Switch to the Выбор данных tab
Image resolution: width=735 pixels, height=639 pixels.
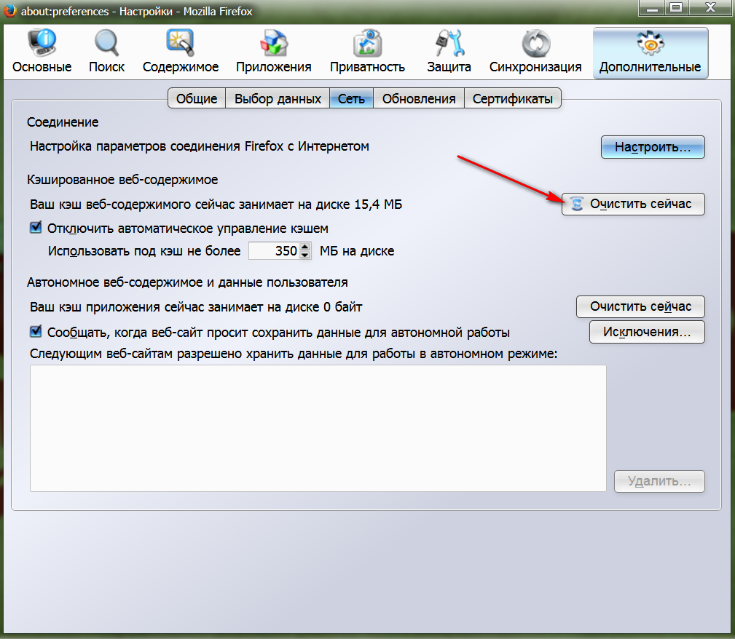(278, 98)
